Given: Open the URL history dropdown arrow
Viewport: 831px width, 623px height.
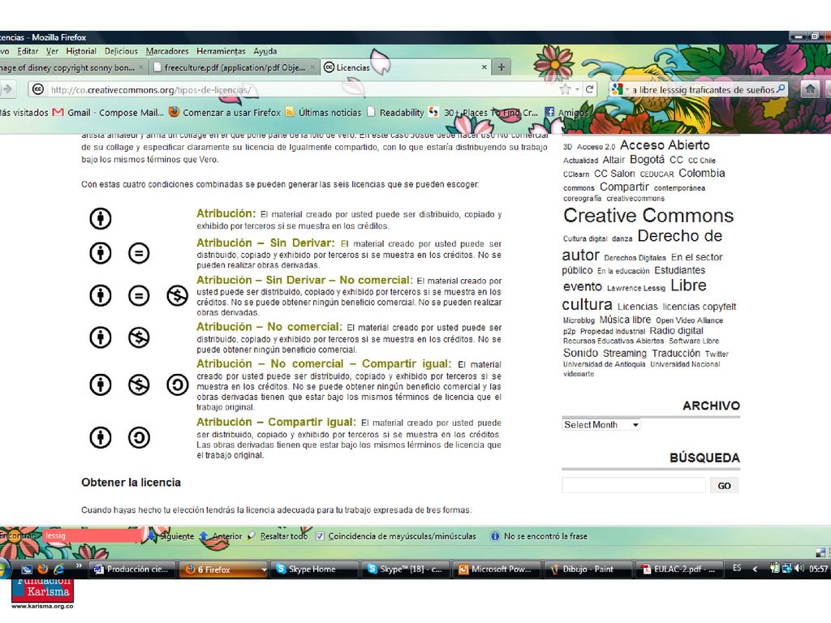Looking at the screenshot, I should click(577, 89).
